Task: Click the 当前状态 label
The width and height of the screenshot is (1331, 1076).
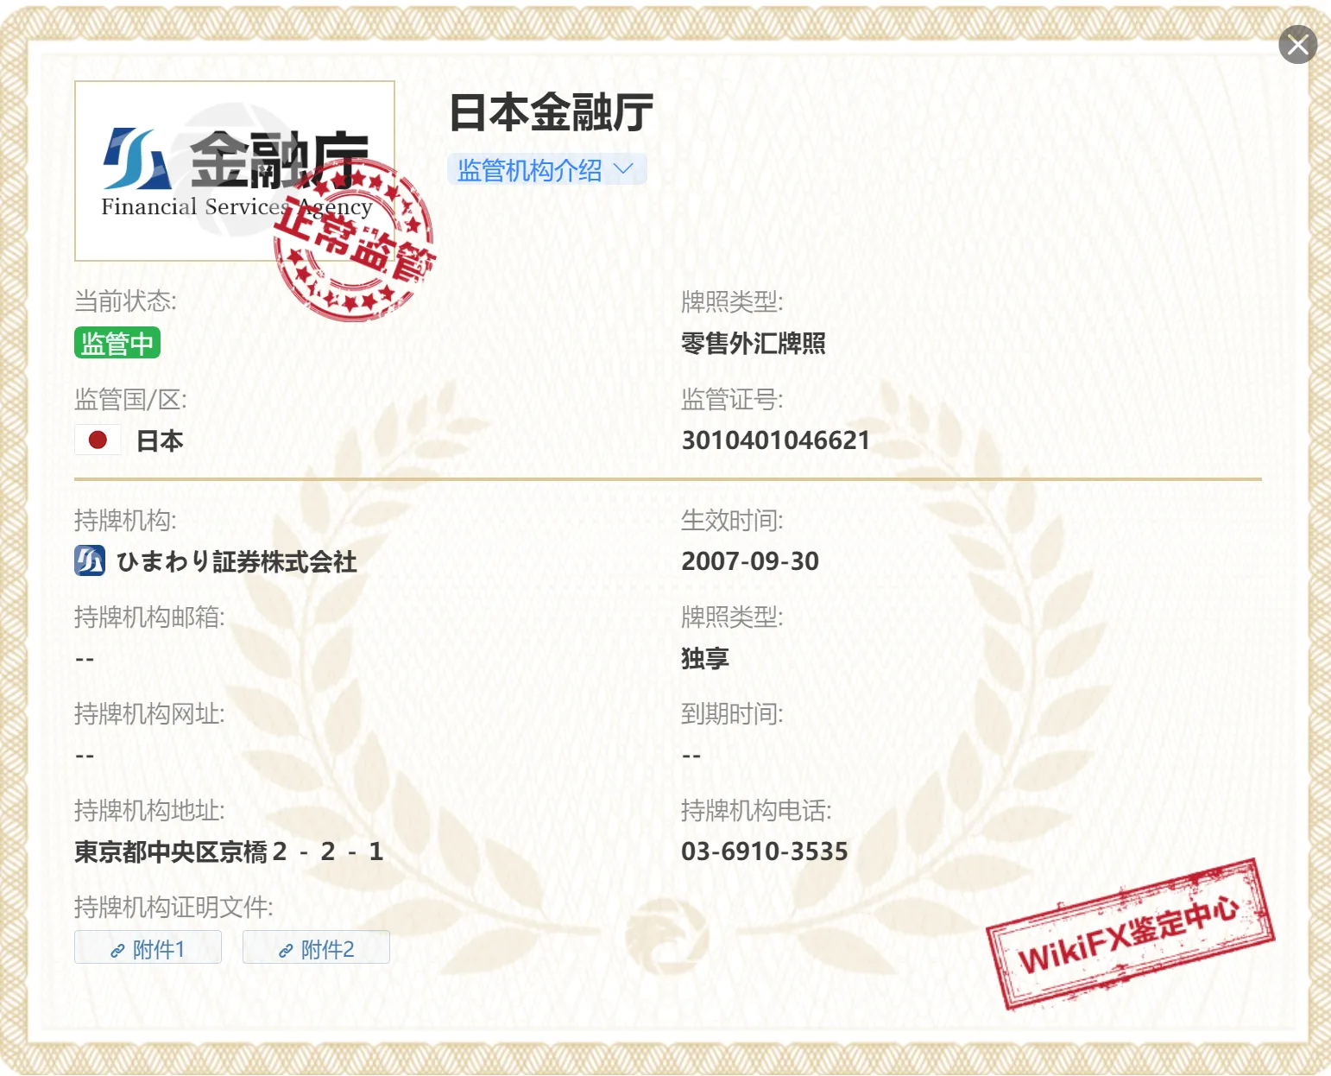Action: point(125,301)
